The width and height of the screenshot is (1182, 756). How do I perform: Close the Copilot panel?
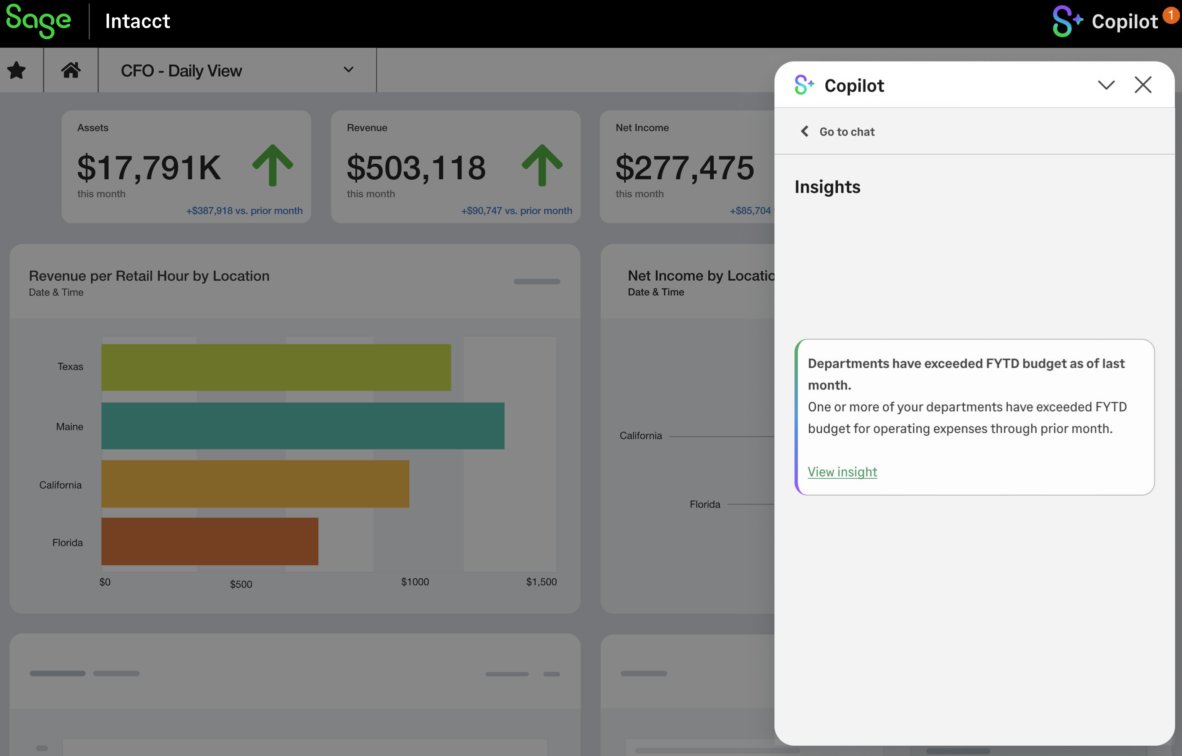tap(1143, 85)
